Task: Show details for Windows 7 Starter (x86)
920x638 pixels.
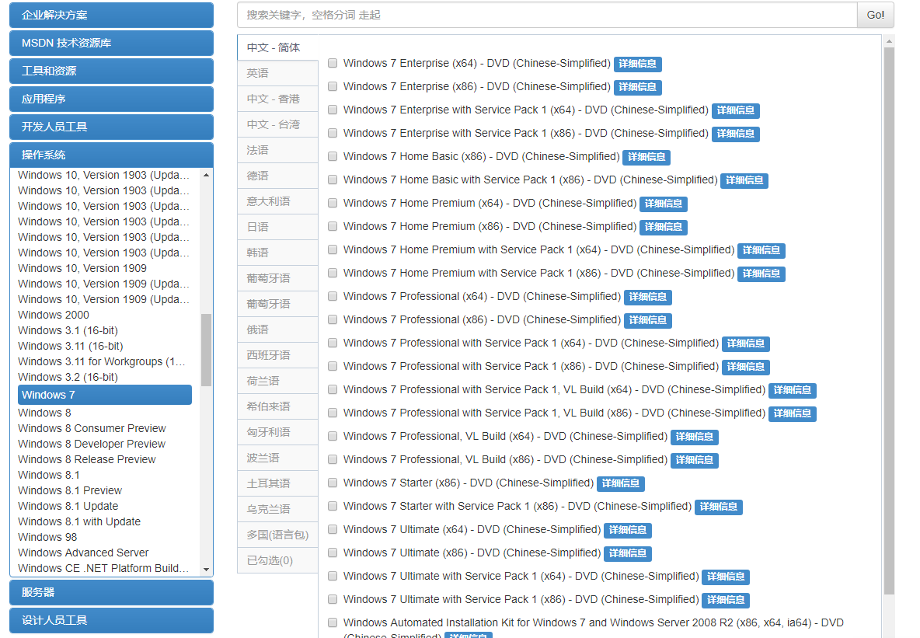Action: [x=620, y=483]
